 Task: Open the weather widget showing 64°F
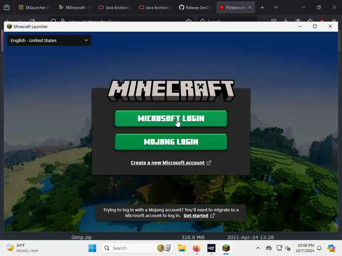coord(22,248)
